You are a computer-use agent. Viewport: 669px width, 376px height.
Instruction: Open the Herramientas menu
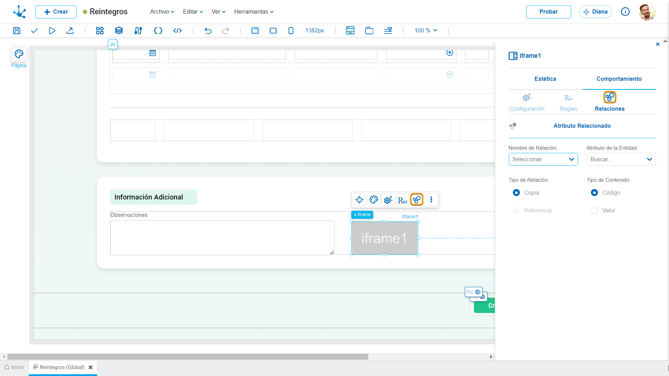click(254, 12)
